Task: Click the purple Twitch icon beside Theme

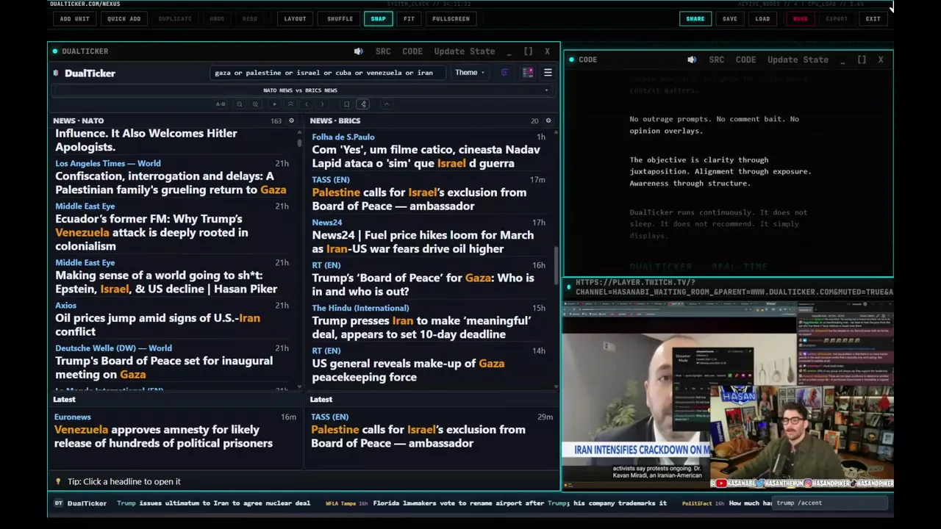Action: 504,73
